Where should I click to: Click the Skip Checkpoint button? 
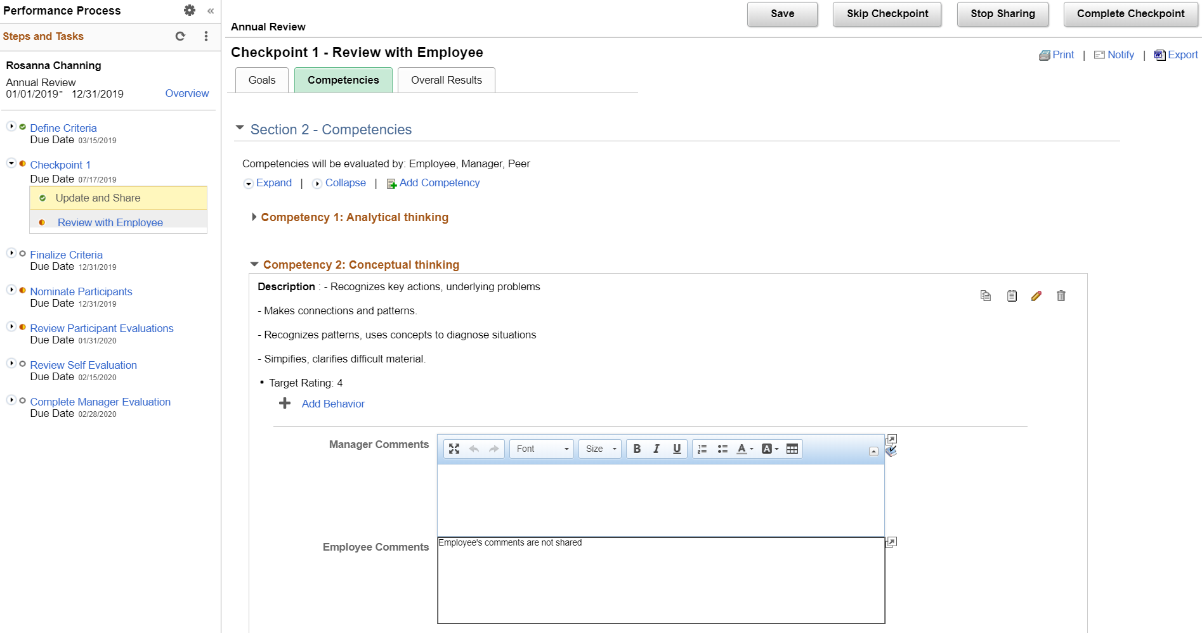point(887,14)
